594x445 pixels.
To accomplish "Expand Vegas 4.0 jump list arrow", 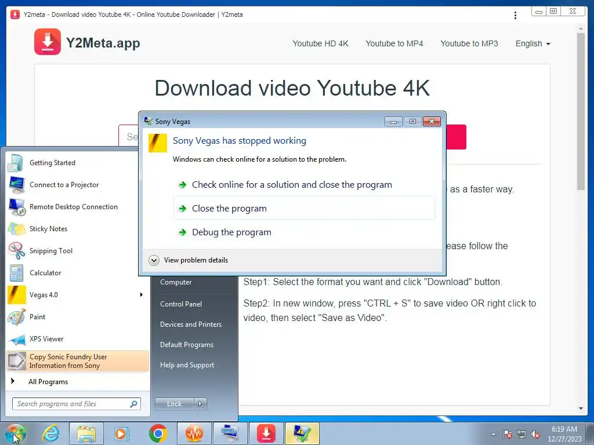I will pos(142,295).
